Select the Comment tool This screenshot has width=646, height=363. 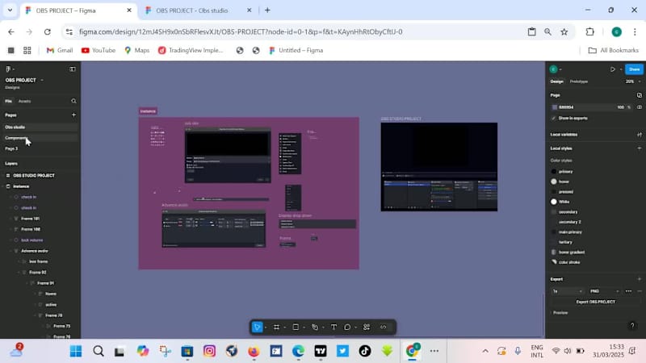pos(347,328)
